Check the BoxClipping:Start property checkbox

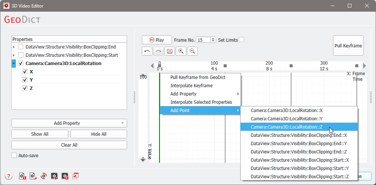click(21, 55)
